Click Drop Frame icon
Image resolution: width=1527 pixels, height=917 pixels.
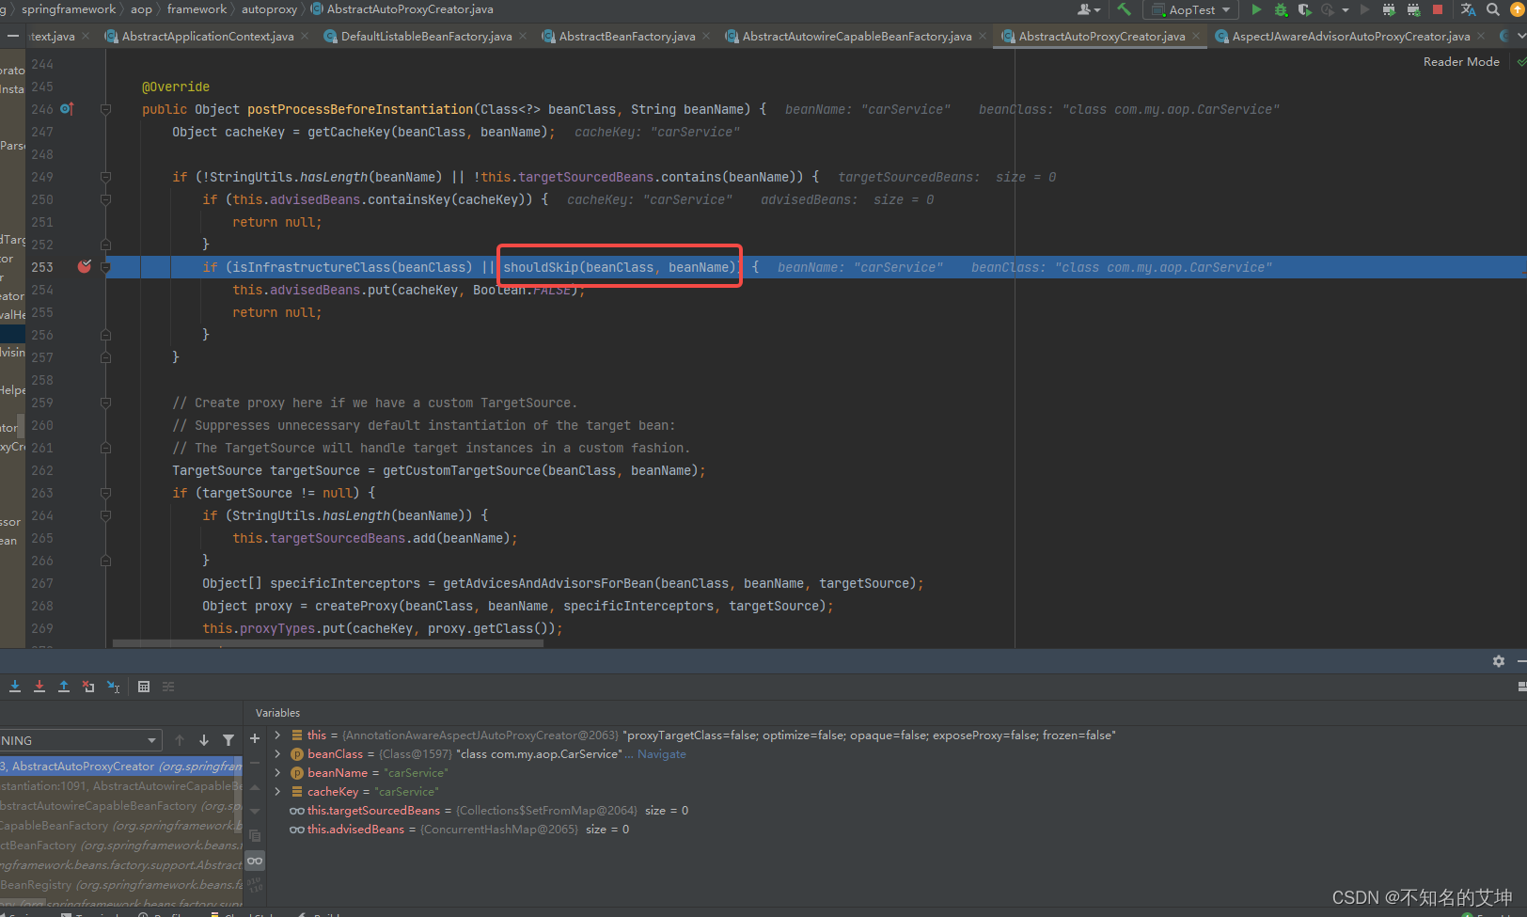88,687
